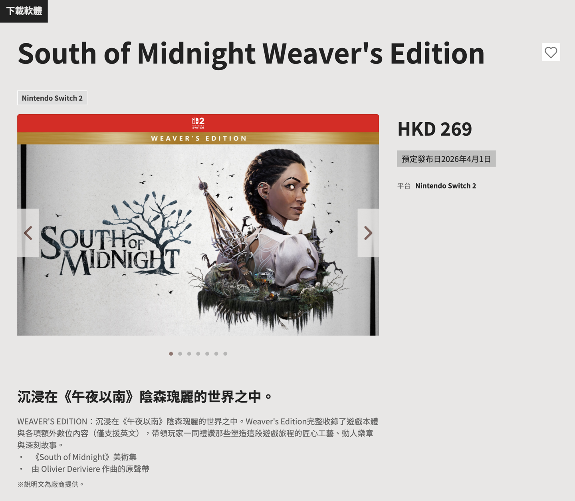Show previous carousel image with left arrow
575x501 pixels.
tap(28, 233)
